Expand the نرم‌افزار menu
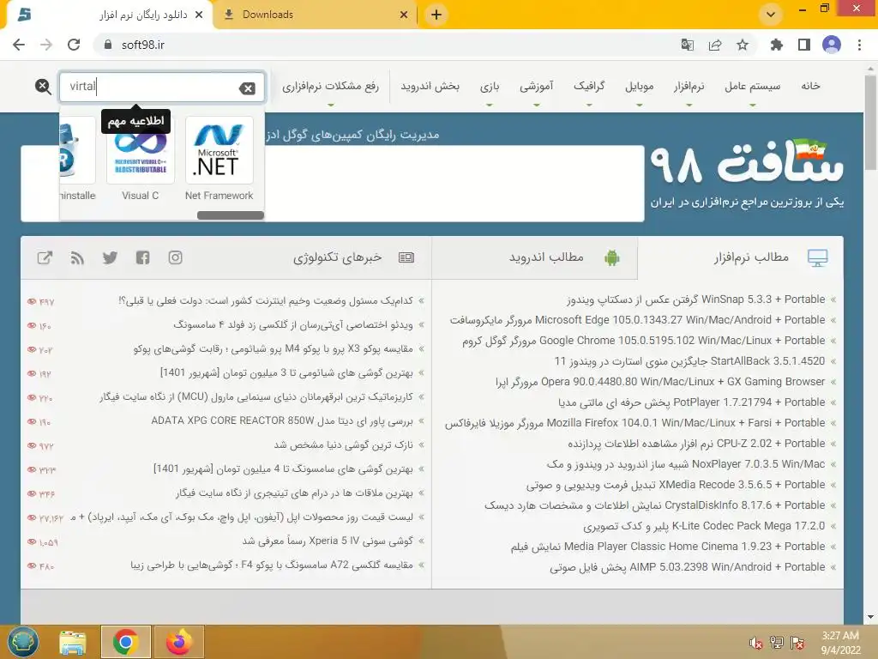 tap(689, 87)
